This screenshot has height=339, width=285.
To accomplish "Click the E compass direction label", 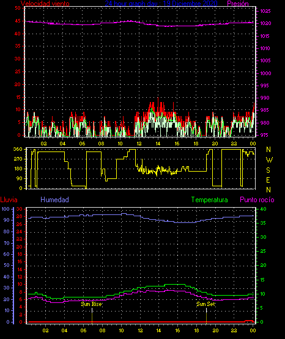I will point(268,180).
